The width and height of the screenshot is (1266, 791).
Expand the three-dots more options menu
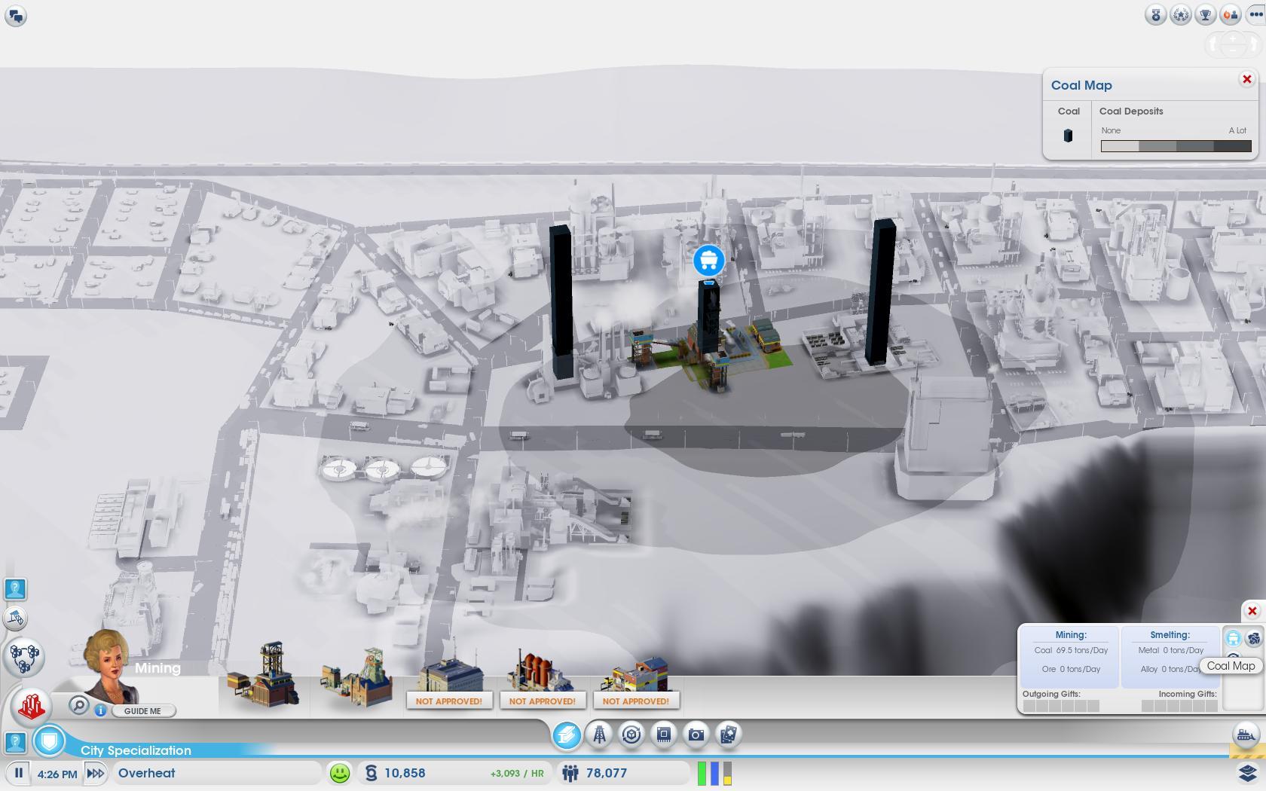click(x=1255, y=15)
